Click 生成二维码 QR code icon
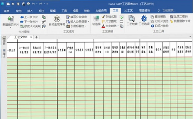 (171, 16)
